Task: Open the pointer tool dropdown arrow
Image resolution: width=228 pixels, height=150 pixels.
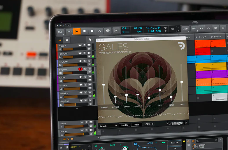Action: click(93, 40)
